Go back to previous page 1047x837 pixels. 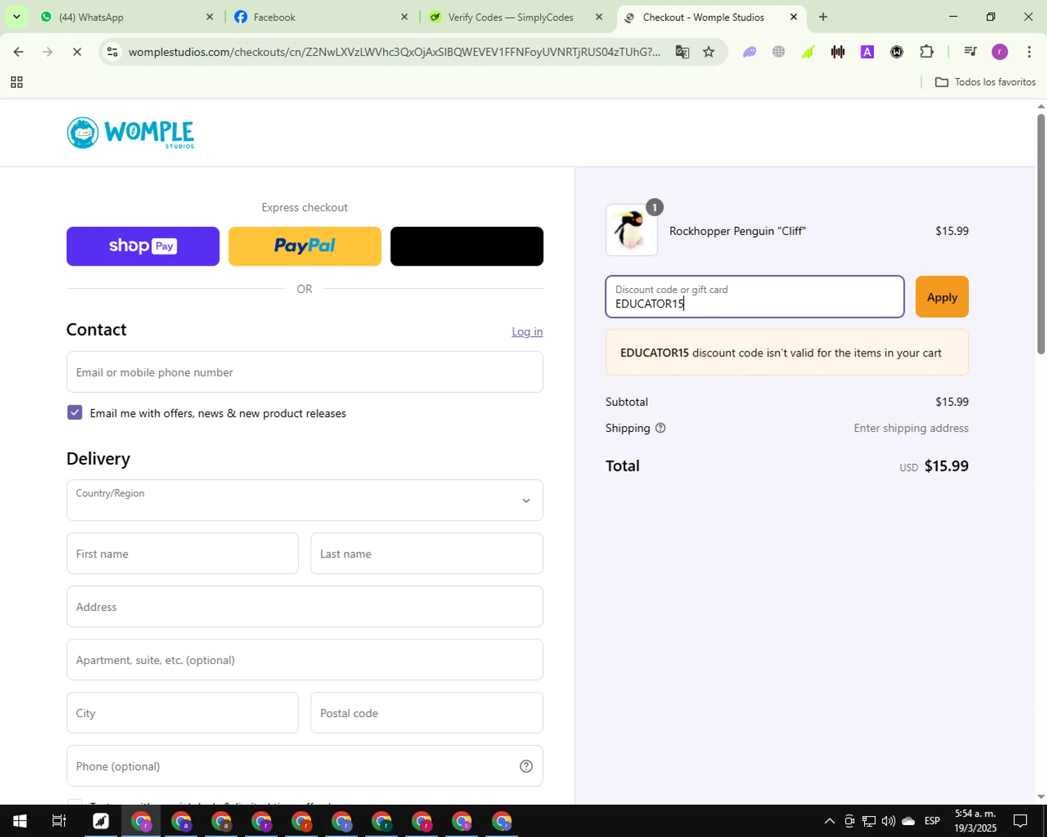click(x=19, y=52)
